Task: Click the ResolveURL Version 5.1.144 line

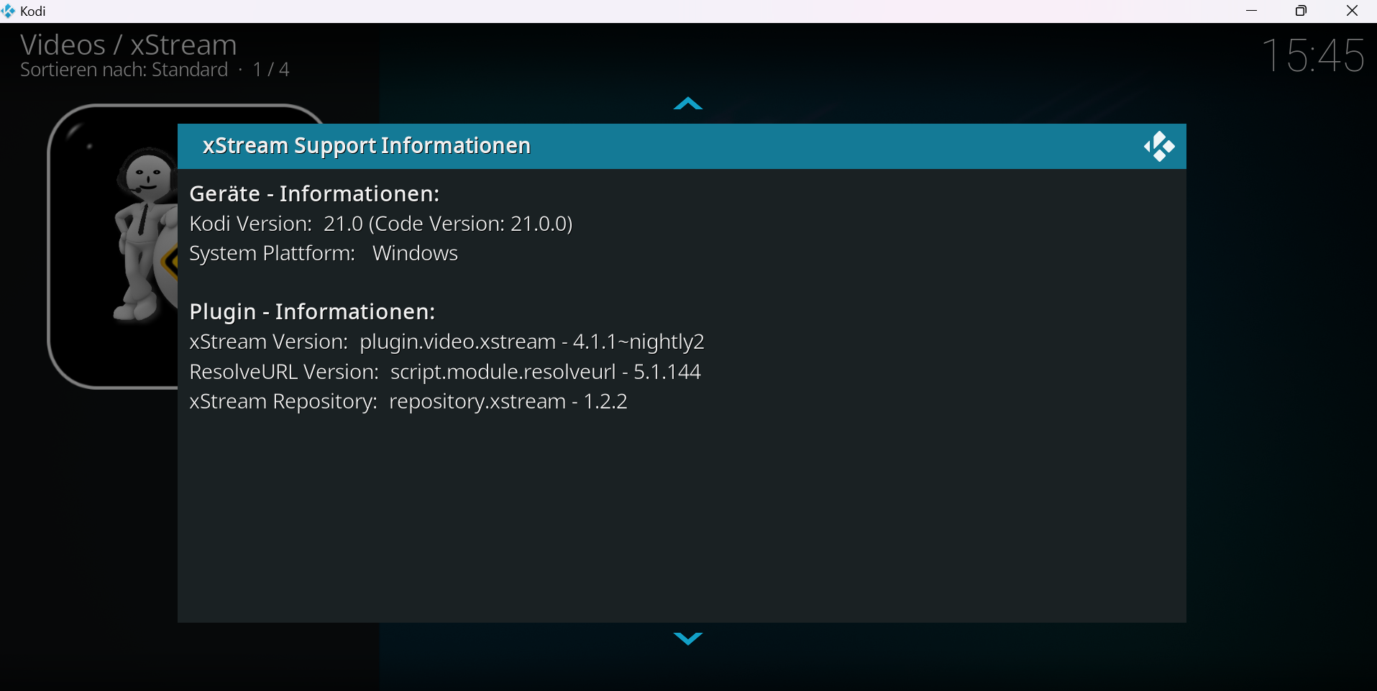Action: [x=444, y=372]
